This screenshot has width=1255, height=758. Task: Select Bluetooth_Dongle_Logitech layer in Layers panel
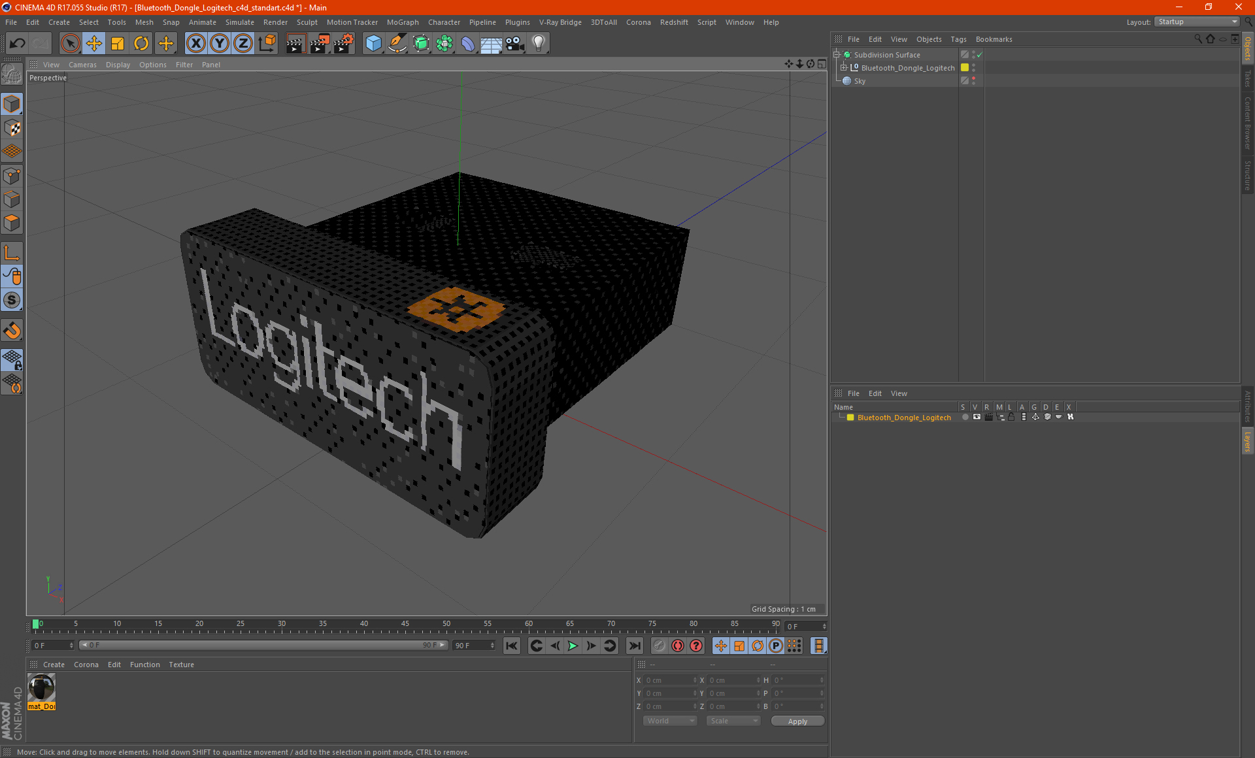coord(904,418)
